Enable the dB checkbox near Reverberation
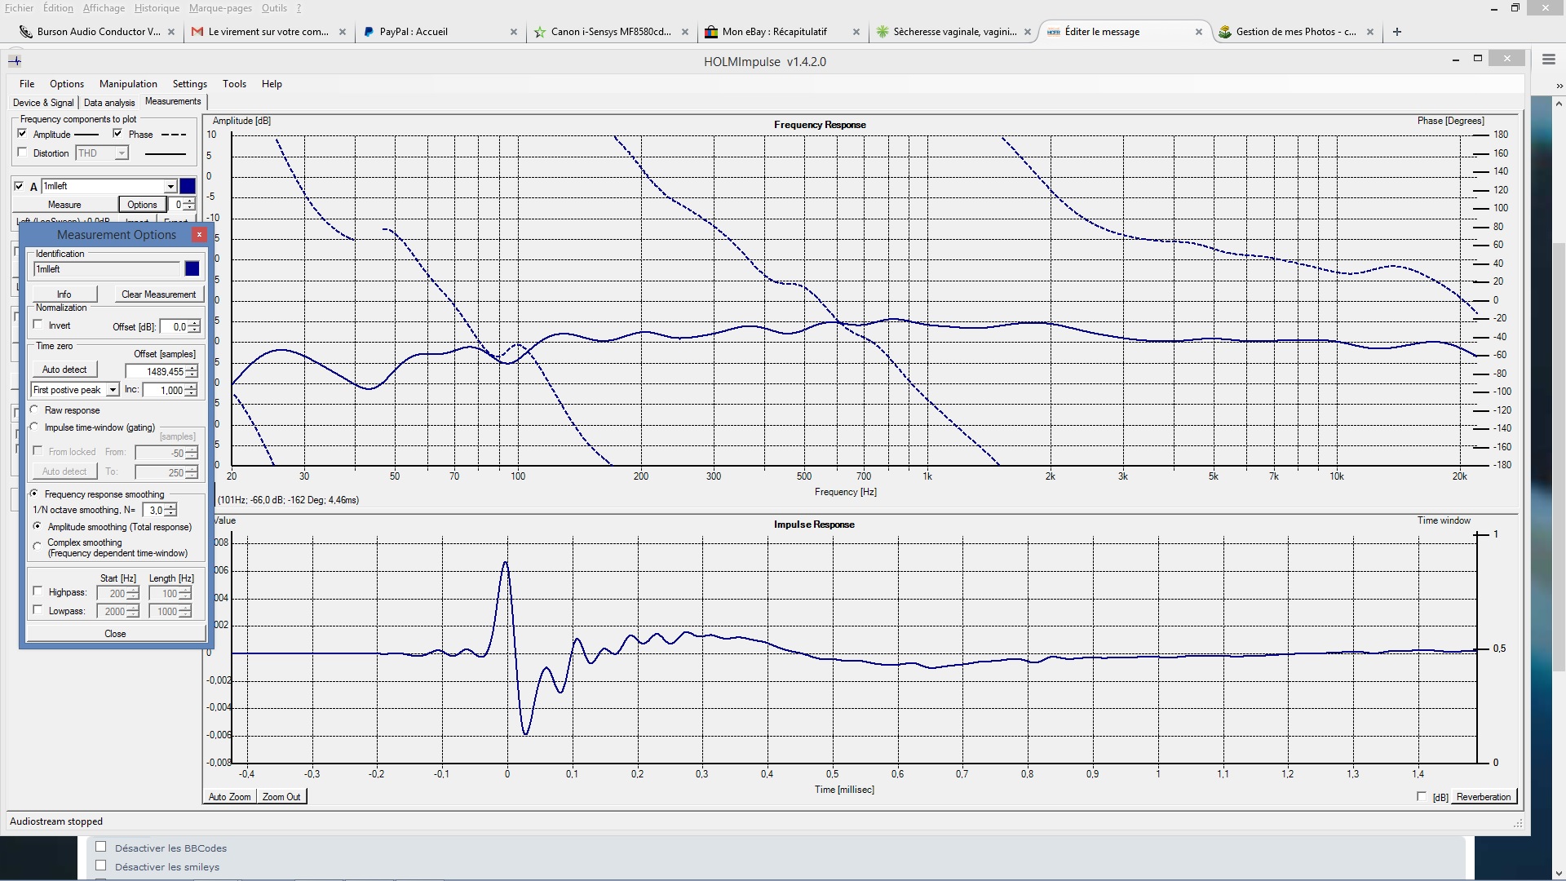This screenshot has height=881, width=1566. (x=1422, y=796)
